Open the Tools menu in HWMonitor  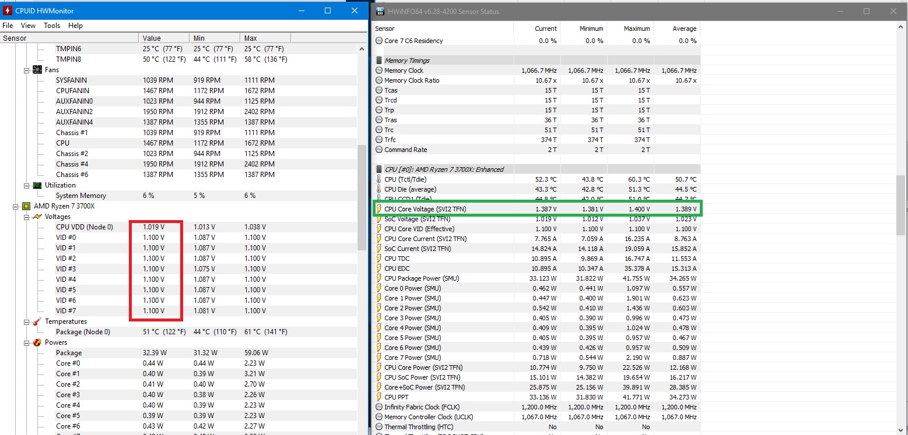click(52, 26)
